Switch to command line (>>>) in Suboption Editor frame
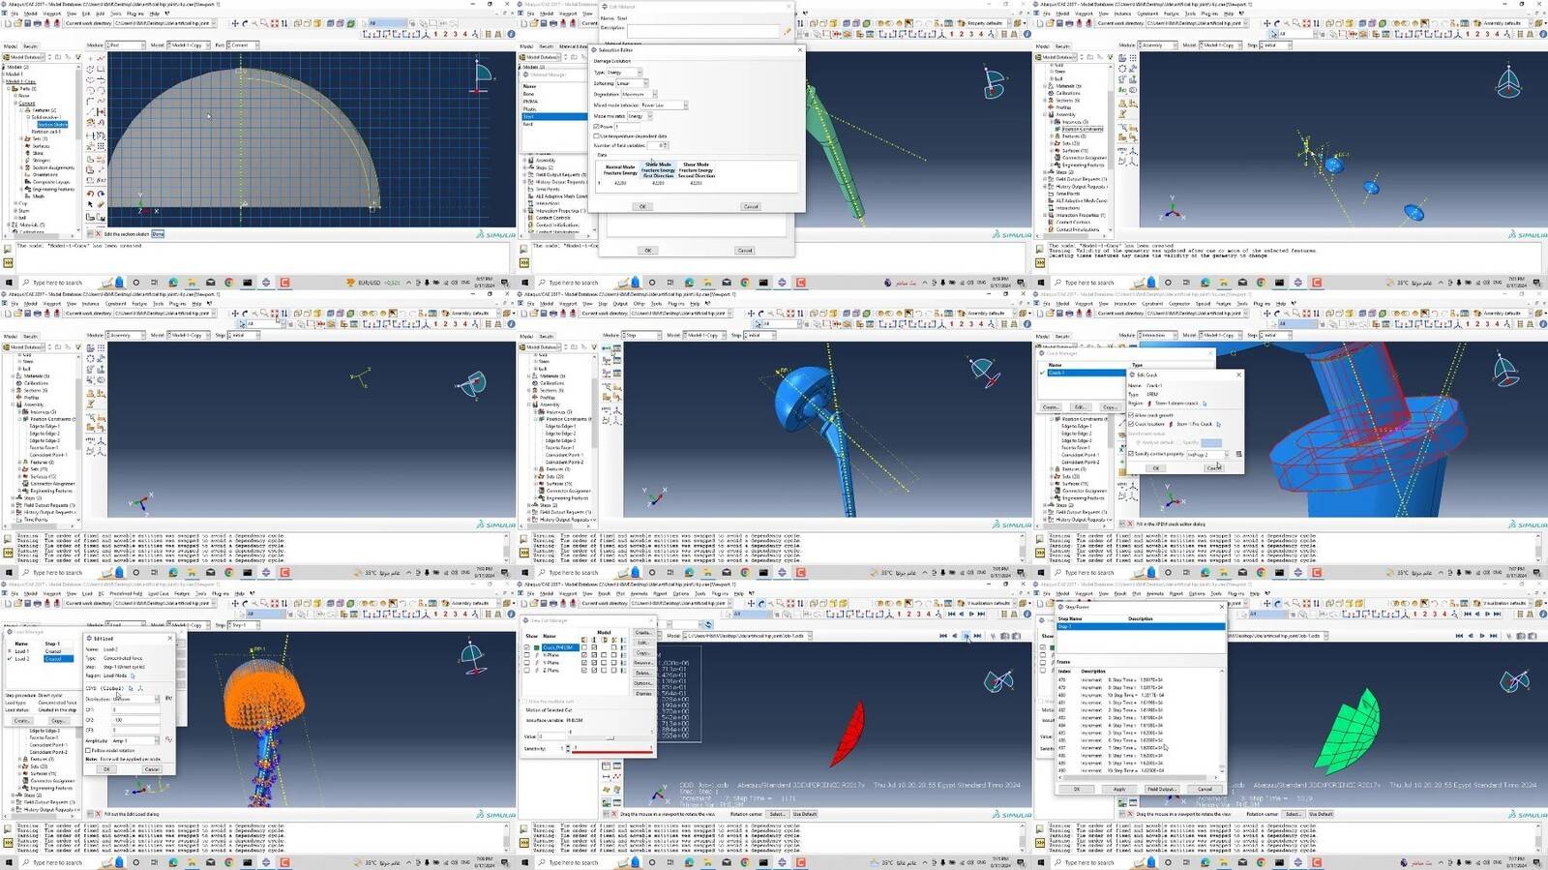Screen dimensions: 1548x870 click(x=524, y=262)
